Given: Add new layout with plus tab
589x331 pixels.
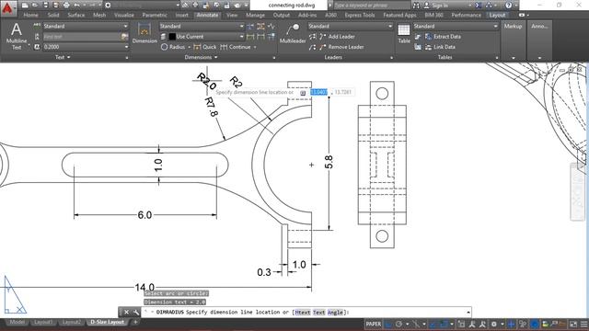Looking at the screenshot, I should [135, 322].
